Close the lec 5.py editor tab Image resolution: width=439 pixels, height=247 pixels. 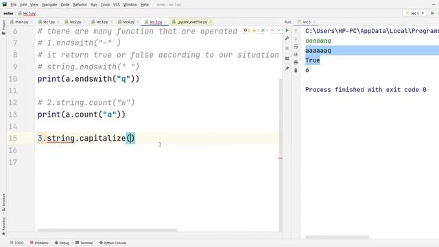pos(165,22)
